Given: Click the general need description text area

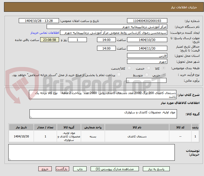Looking at the screenshot, I should (x=103, y=95).
